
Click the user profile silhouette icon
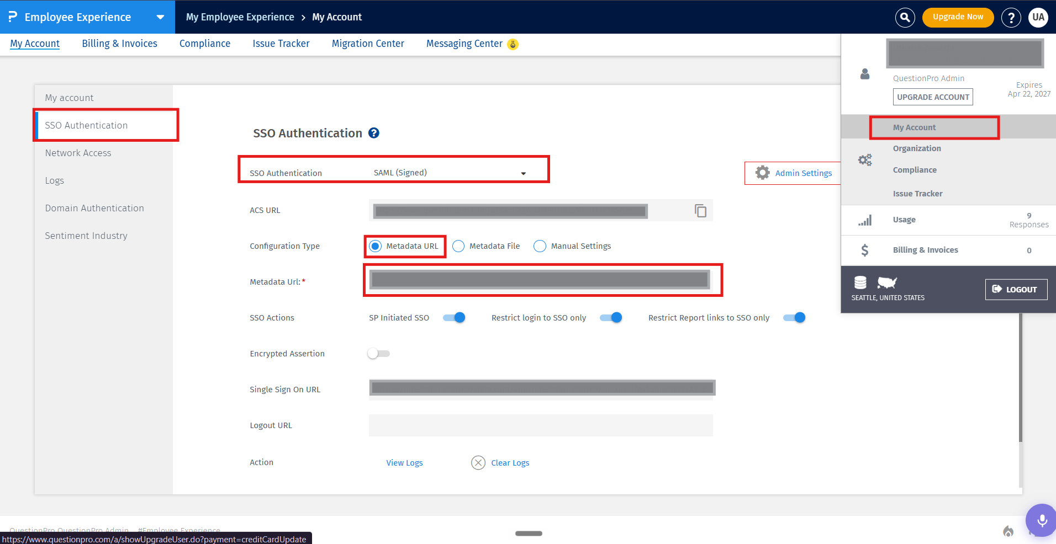[x=865, y=74]
